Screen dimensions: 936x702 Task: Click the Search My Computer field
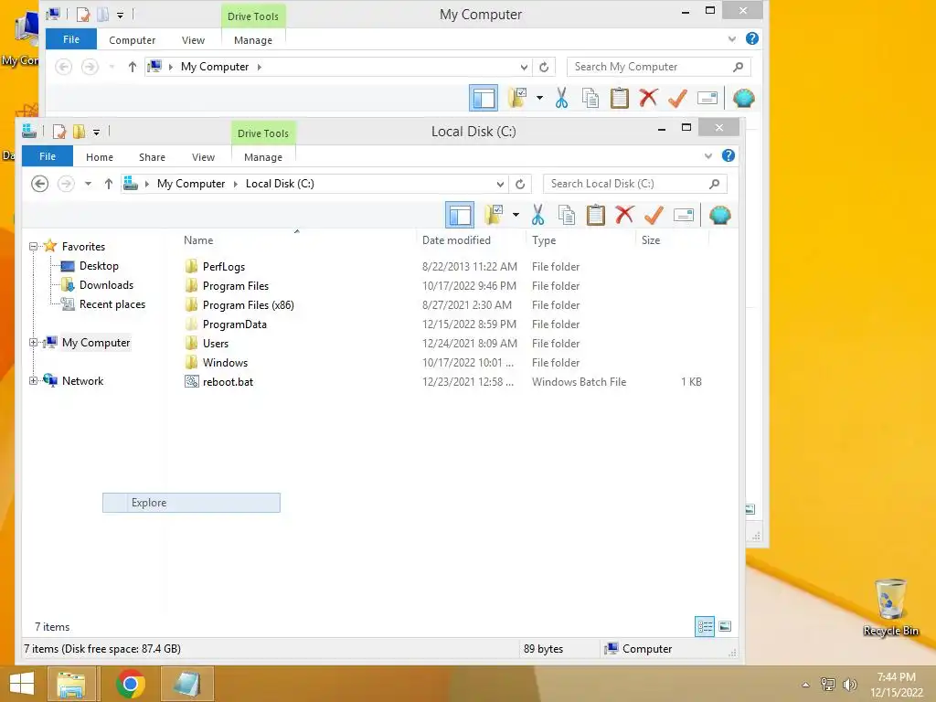(658, 67)
